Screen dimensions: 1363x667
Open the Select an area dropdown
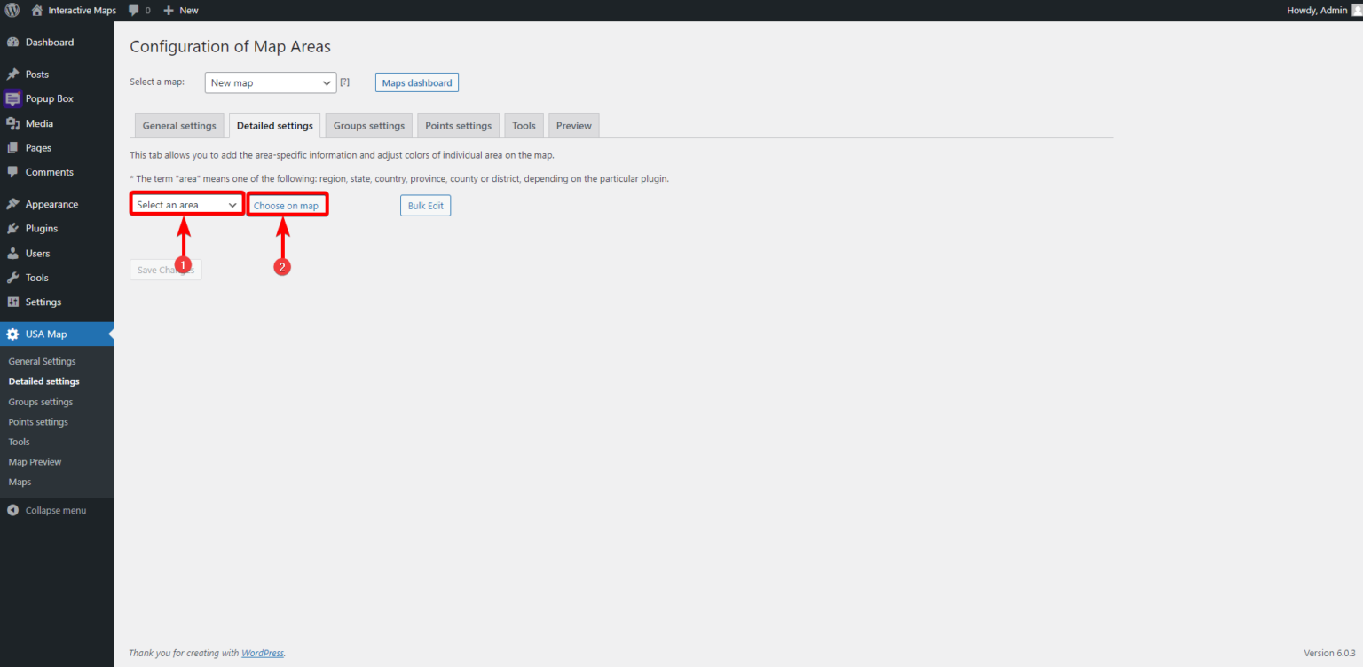click(187, 205)
